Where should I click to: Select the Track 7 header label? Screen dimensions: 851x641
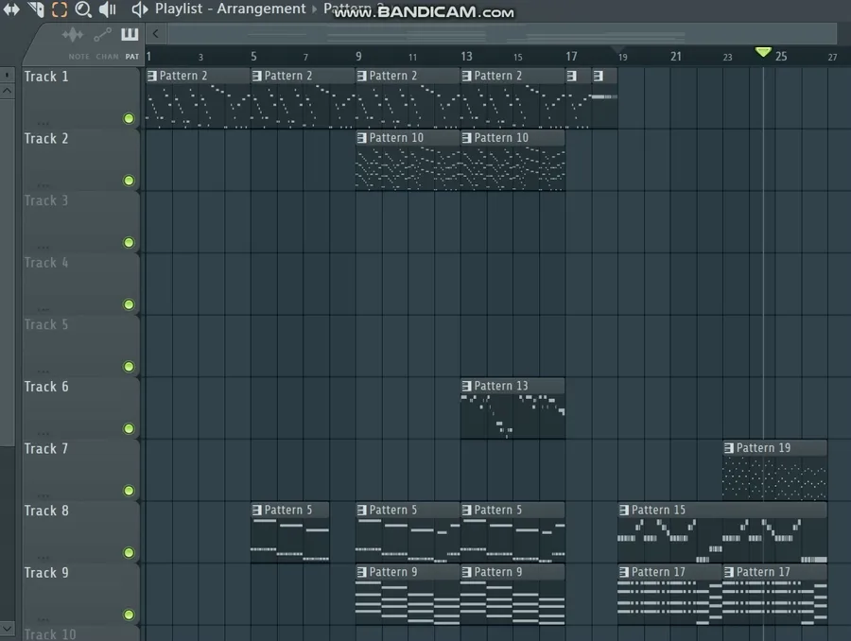coord(46,449)
